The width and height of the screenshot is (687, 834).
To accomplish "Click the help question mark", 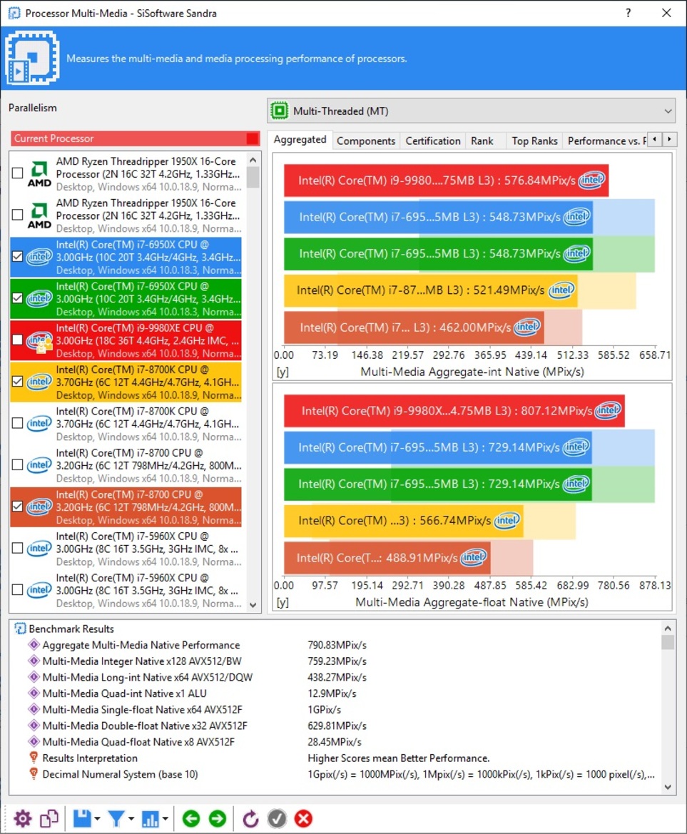I will [x=628, y=13].
